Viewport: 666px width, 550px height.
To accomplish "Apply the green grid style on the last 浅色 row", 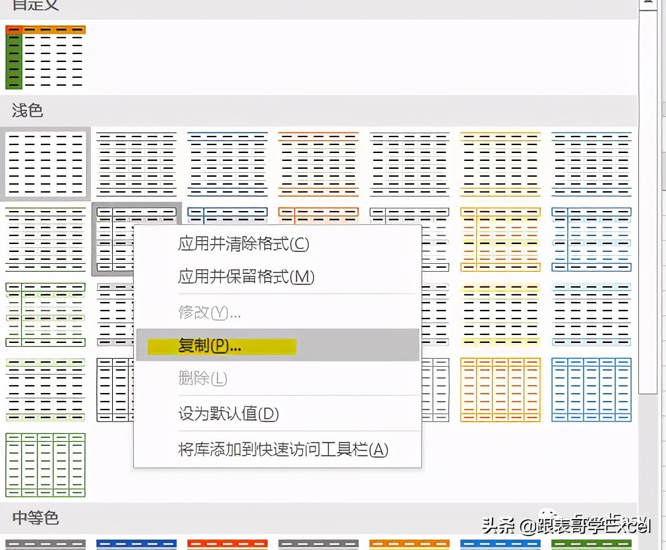I will tap(45, 465).
